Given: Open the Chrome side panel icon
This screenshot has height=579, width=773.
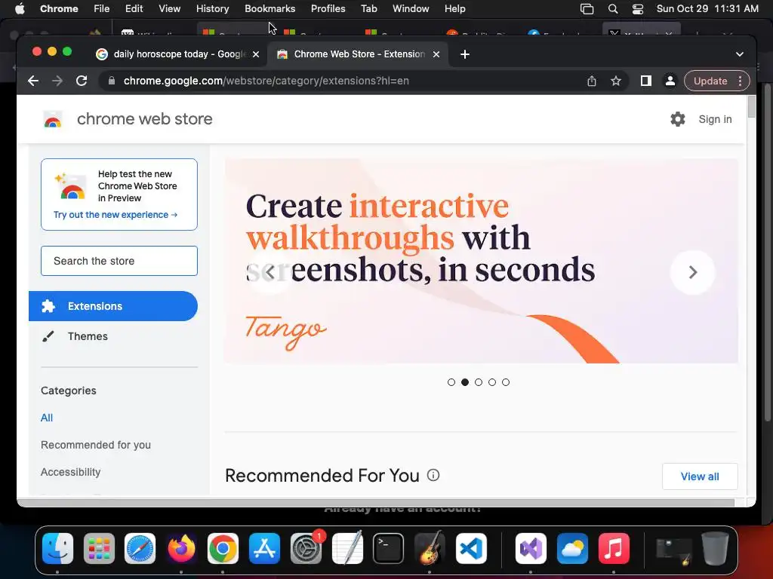Looking at the screenshot, I should coord(646,81).
